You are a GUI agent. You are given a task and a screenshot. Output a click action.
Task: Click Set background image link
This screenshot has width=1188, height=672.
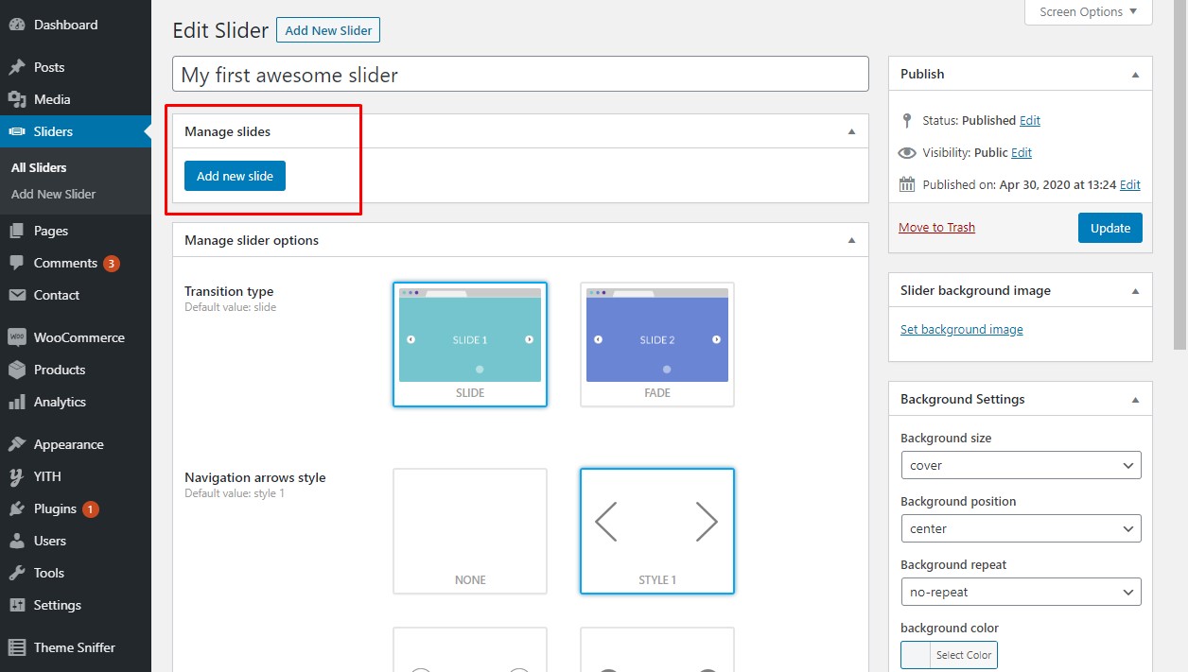click(961, 329)
